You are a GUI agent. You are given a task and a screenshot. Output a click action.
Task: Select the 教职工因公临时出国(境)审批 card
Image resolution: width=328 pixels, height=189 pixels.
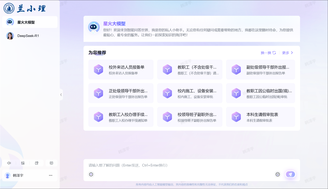pos(260,93)
